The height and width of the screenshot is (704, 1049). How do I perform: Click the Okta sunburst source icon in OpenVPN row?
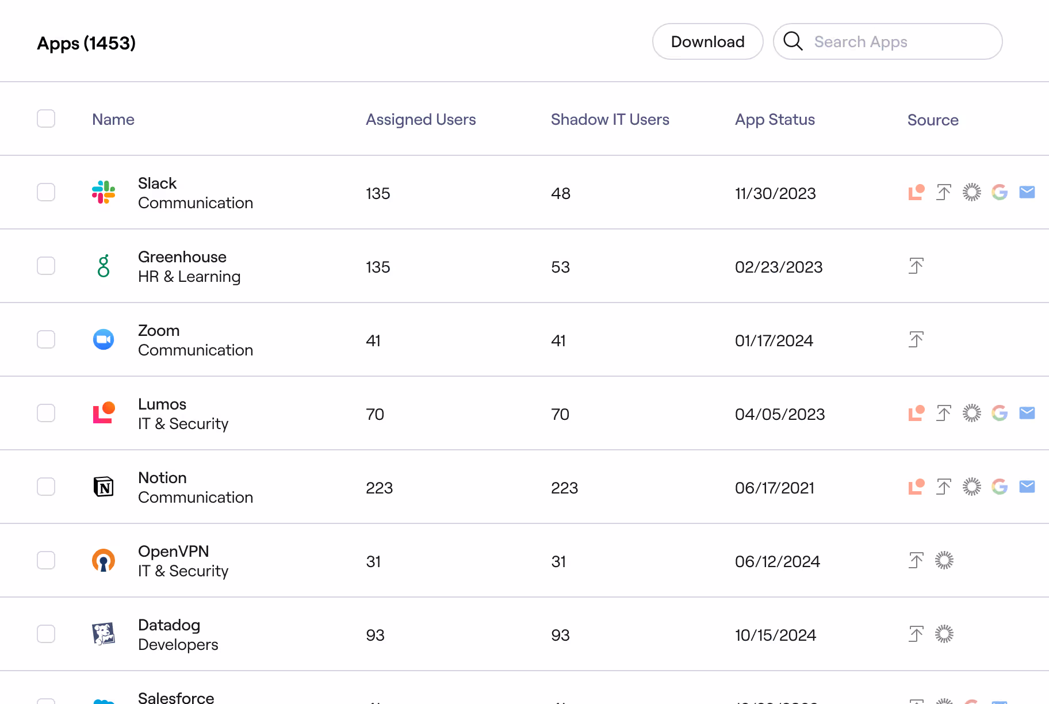pyautogui.click(x=944, y=560)
